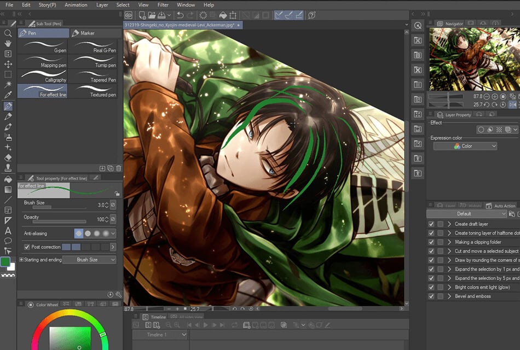Toggle checkbox for Create draft layer action

pyautogui.click(x=431, y=224)
